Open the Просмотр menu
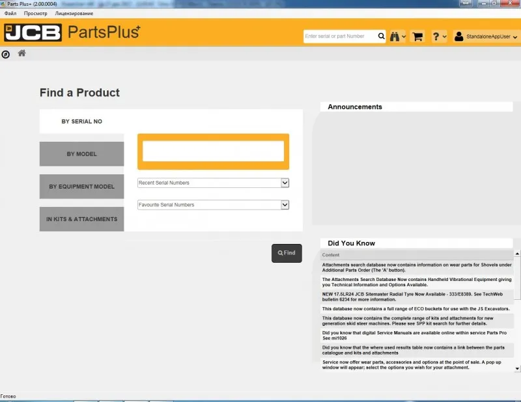Image resolution: width=521 pixels, height=402 pixels. click(x=36, y=13)
